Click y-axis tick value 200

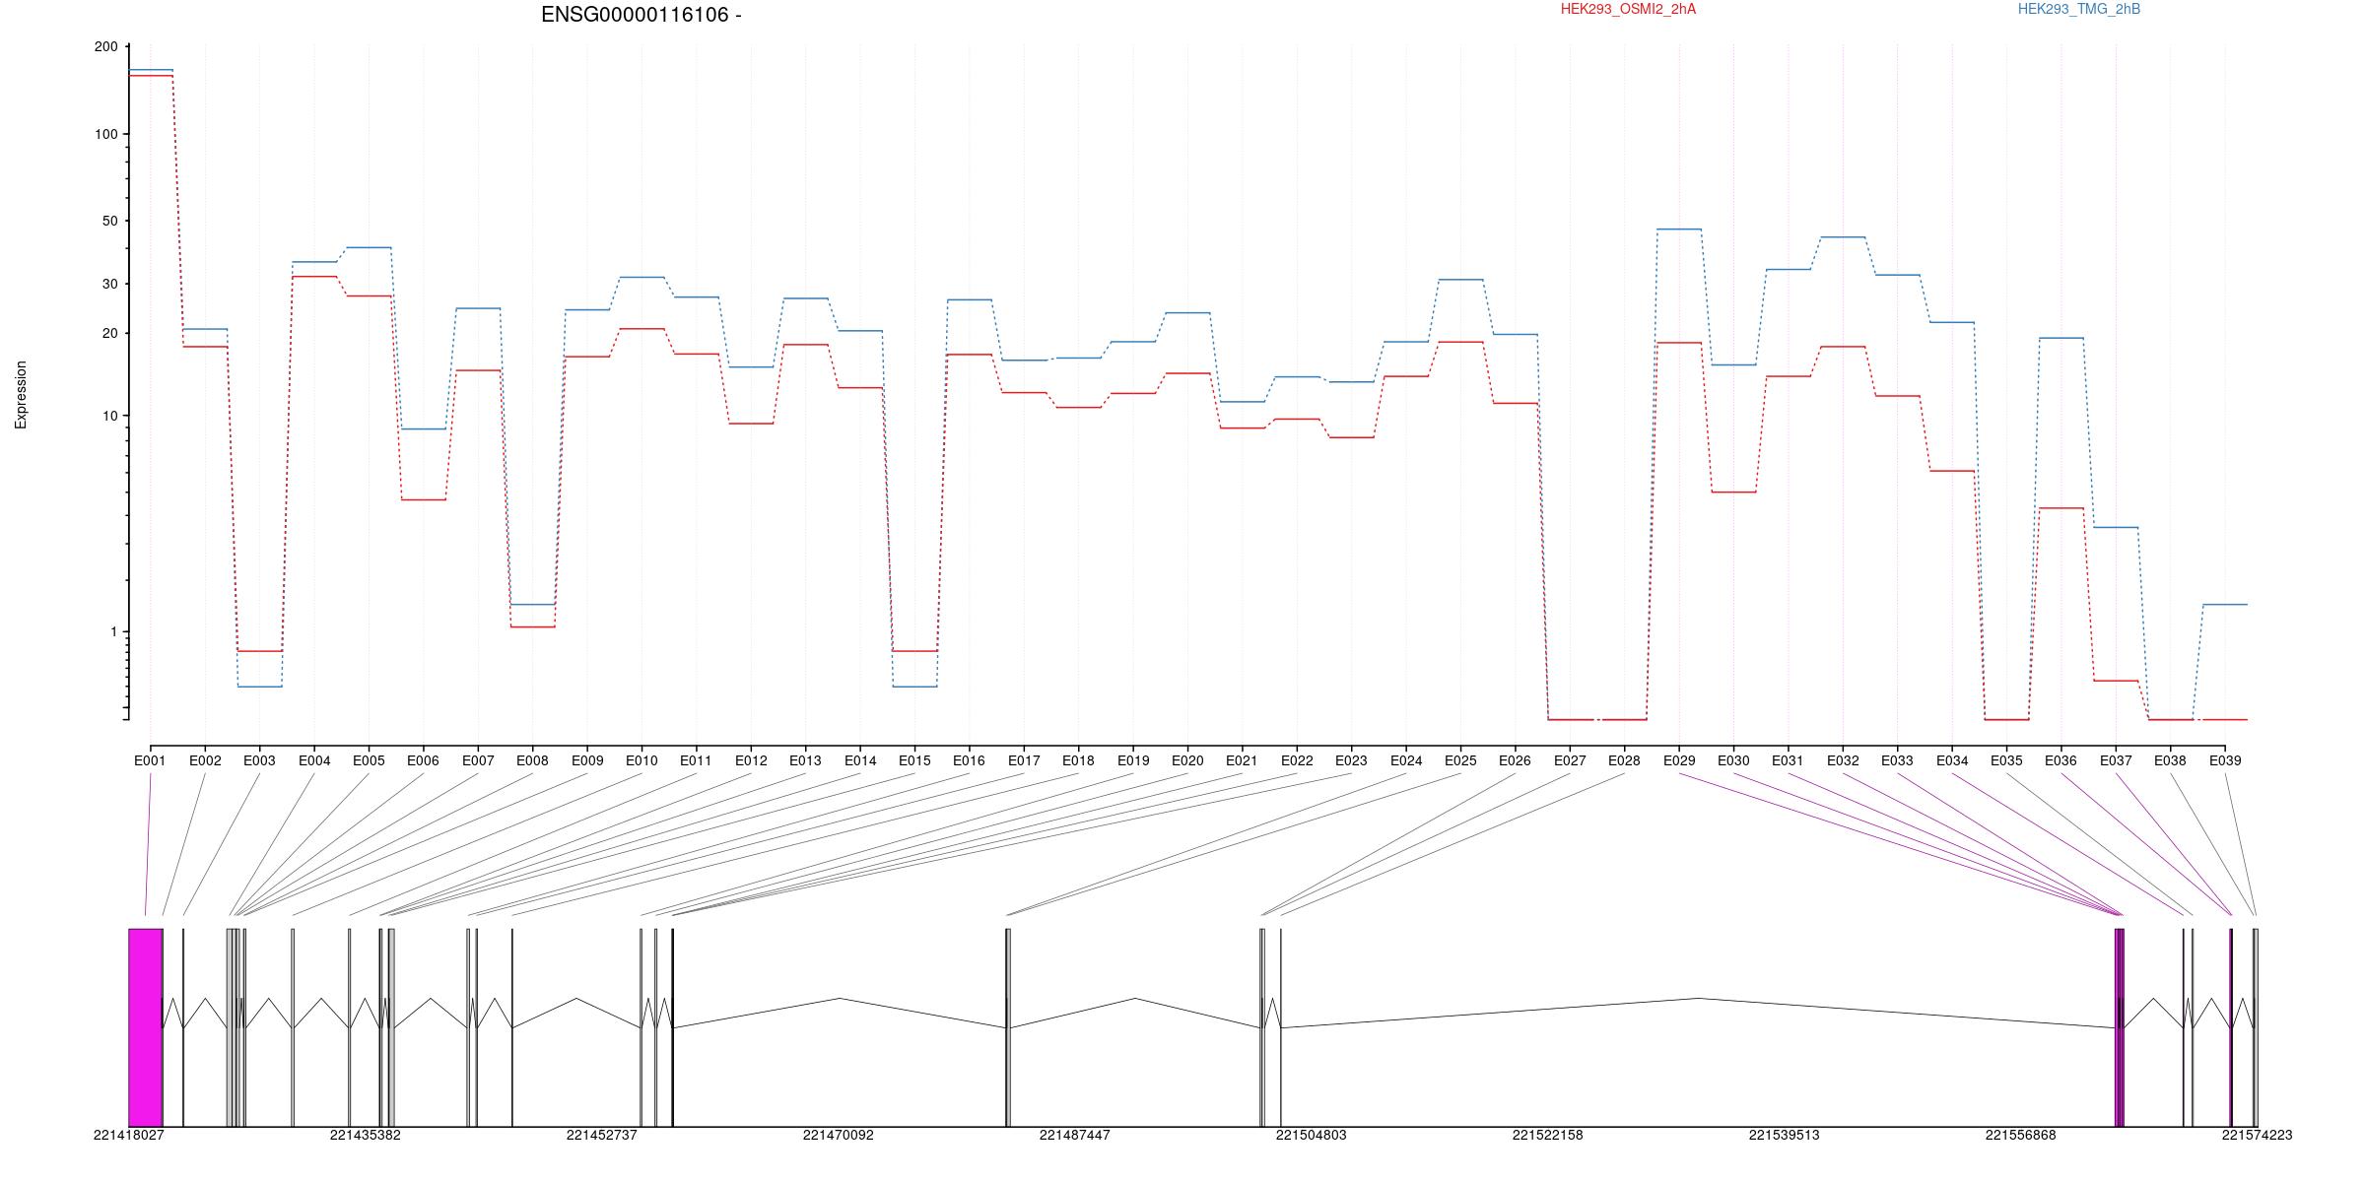pos(106,47)
